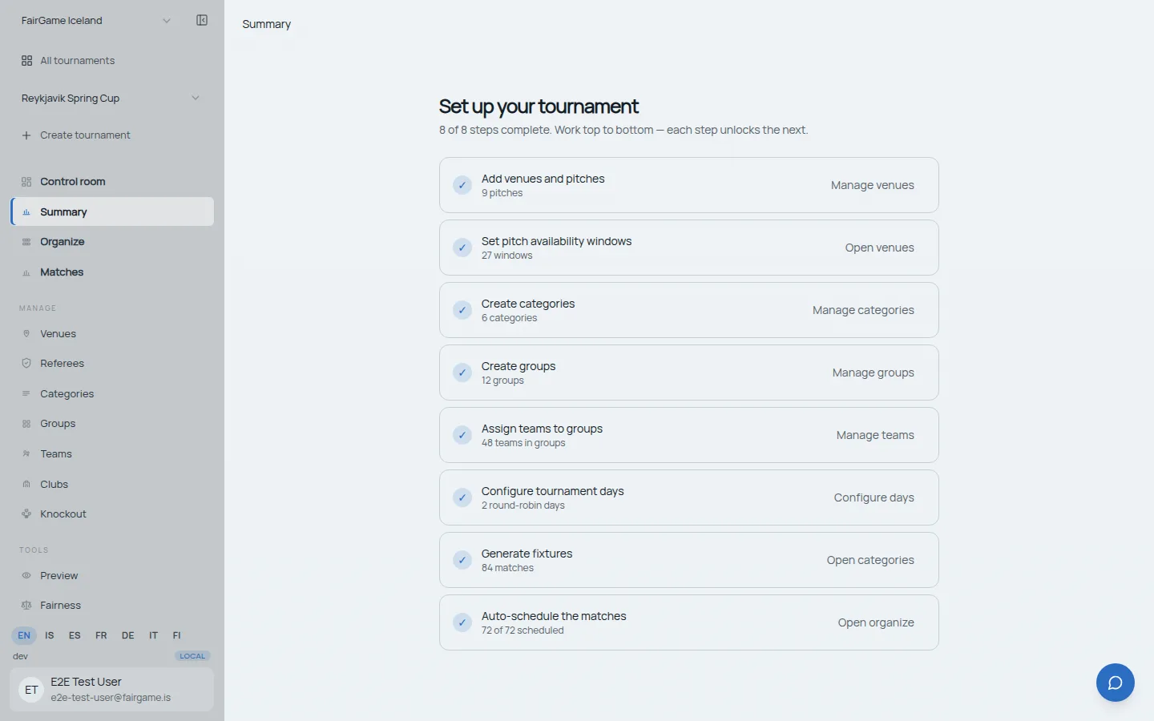Click the Knockout bracket icon

(x=26, y=514)
